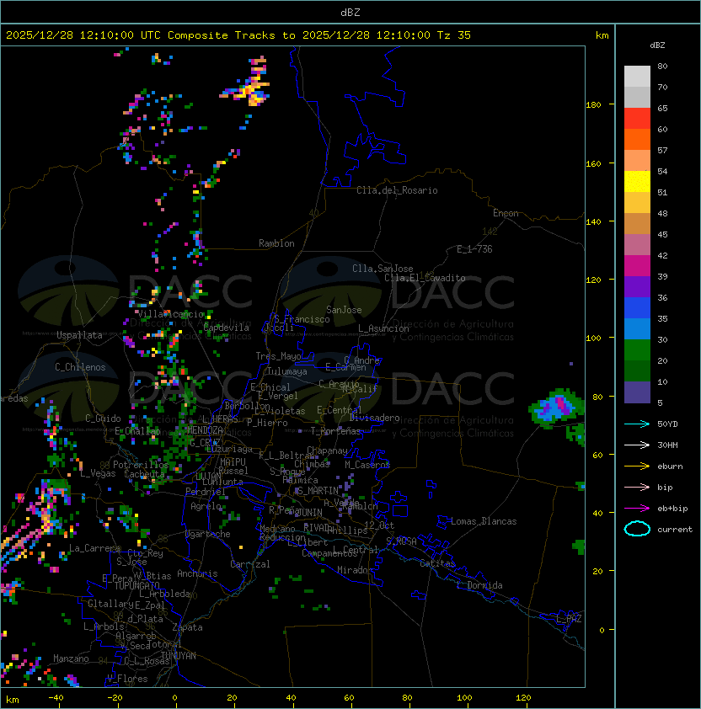The width and height of the screenshot is (701, 709).
Task: Click the E_1-736 label
Action: (474, 249)
